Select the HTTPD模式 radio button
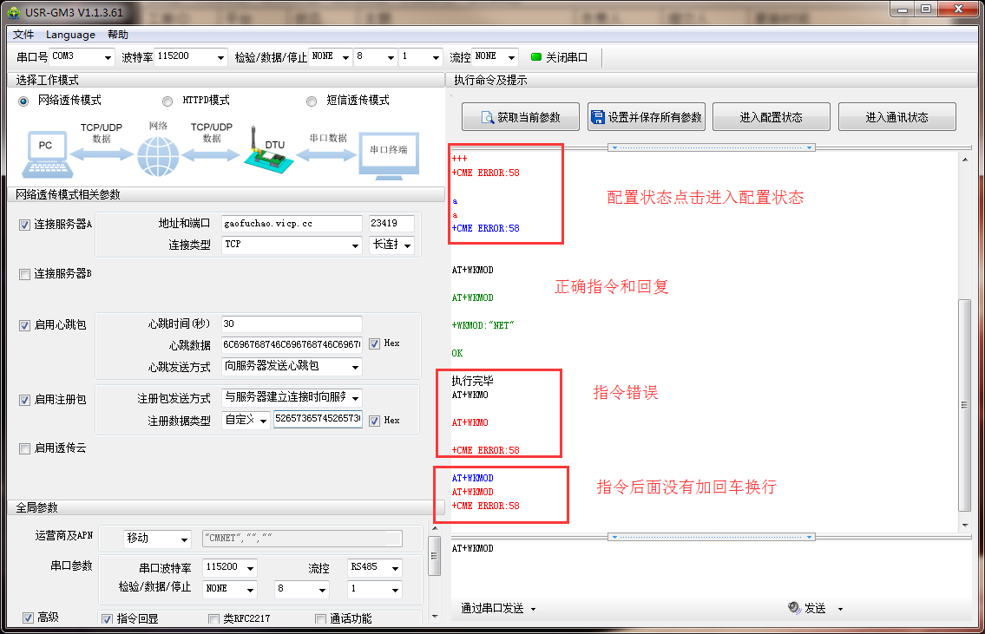The width and height of the screenshot is (985, 634). tap(167, 101)
